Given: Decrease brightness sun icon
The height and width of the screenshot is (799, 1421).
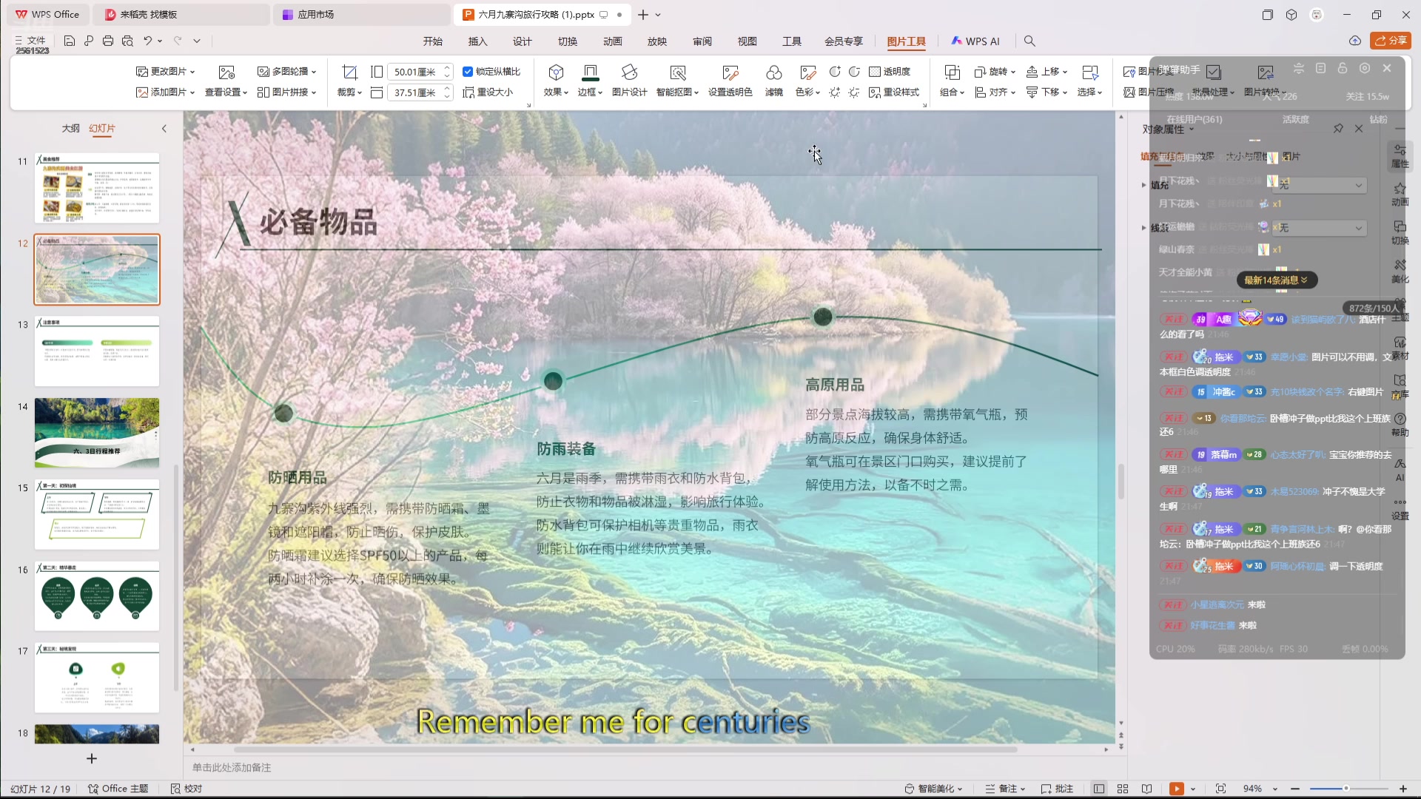Looking at the screenshot, I should point(854,92).
